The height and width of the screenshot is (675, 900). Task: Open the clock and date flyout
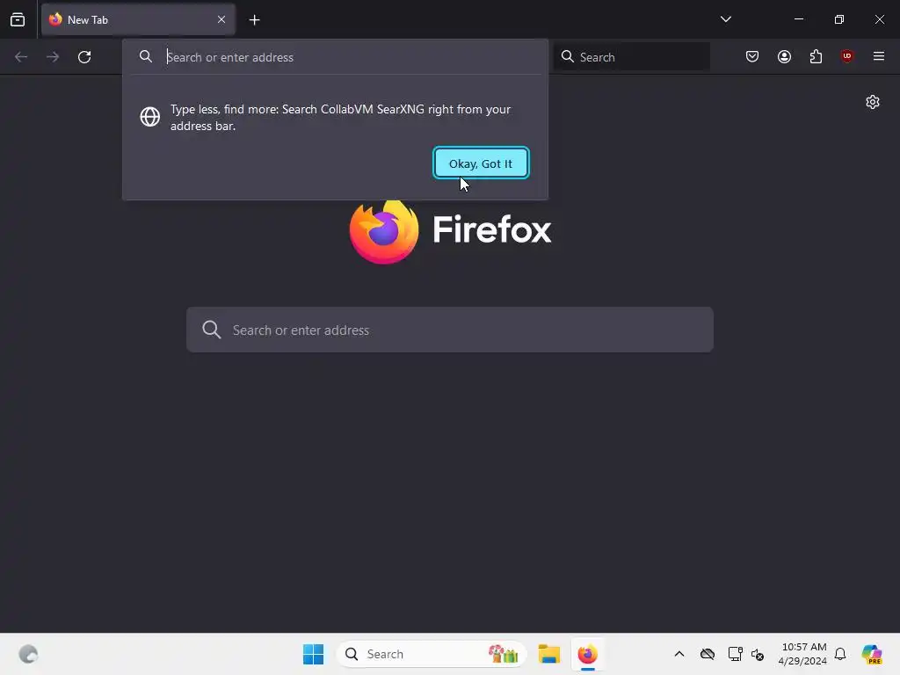802,654
